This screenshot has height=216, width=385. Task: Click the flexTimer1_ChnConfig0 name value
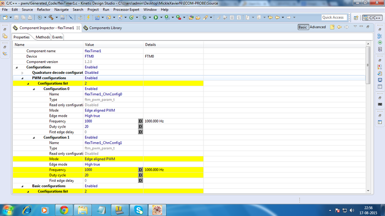(x=103, y=94)
